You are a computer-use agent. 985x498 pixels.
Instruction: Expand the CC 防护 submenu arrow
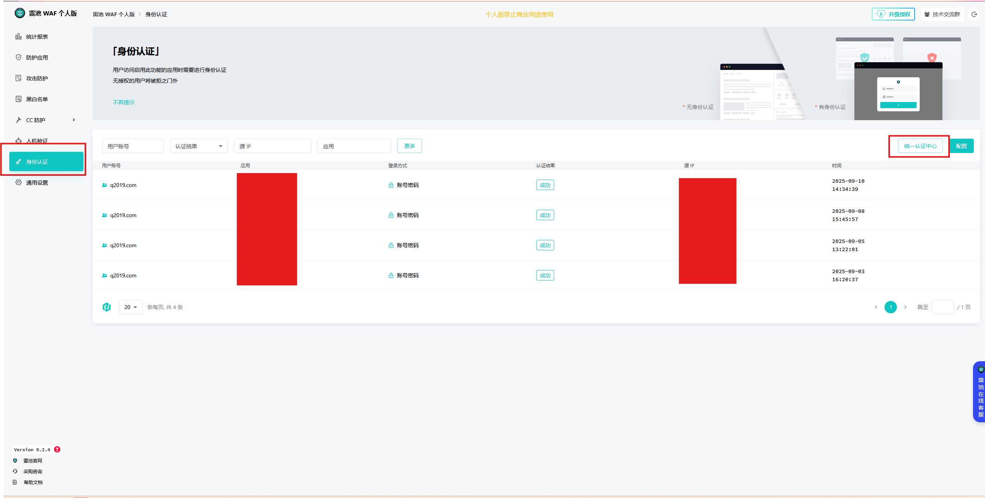[74, 120]
